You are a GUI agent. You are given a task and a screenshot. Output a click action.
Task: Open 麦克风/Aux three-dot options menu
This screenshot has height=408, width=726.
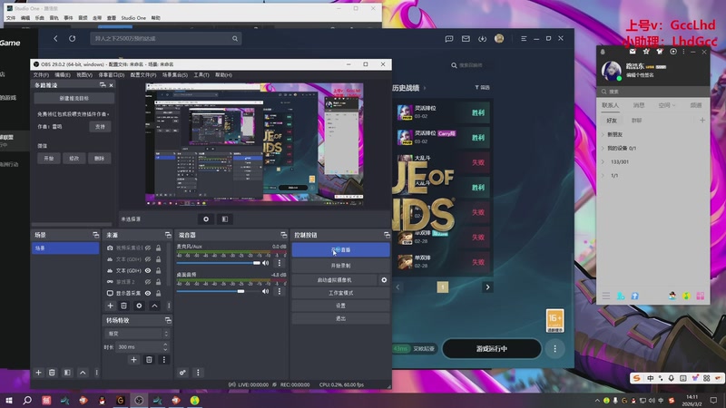(280, 263)
